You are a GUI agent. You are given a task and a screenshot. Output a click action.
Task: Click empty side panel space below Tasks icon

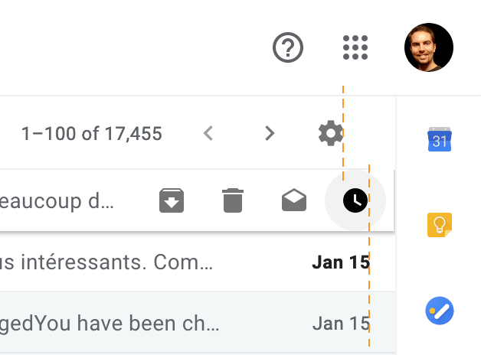[x=439, y=342]
